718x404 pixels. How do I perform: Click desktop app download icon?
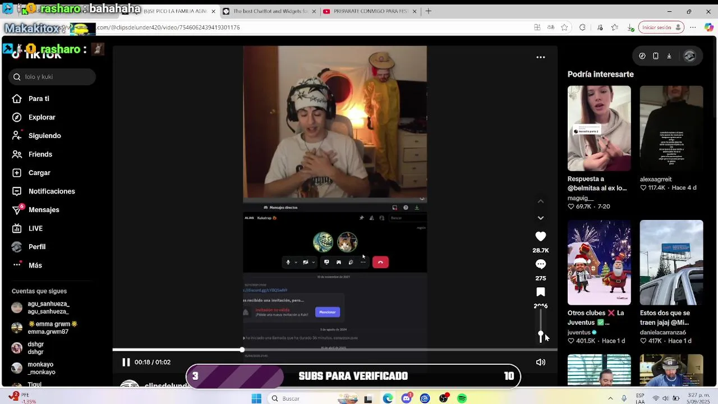point(669,56)
